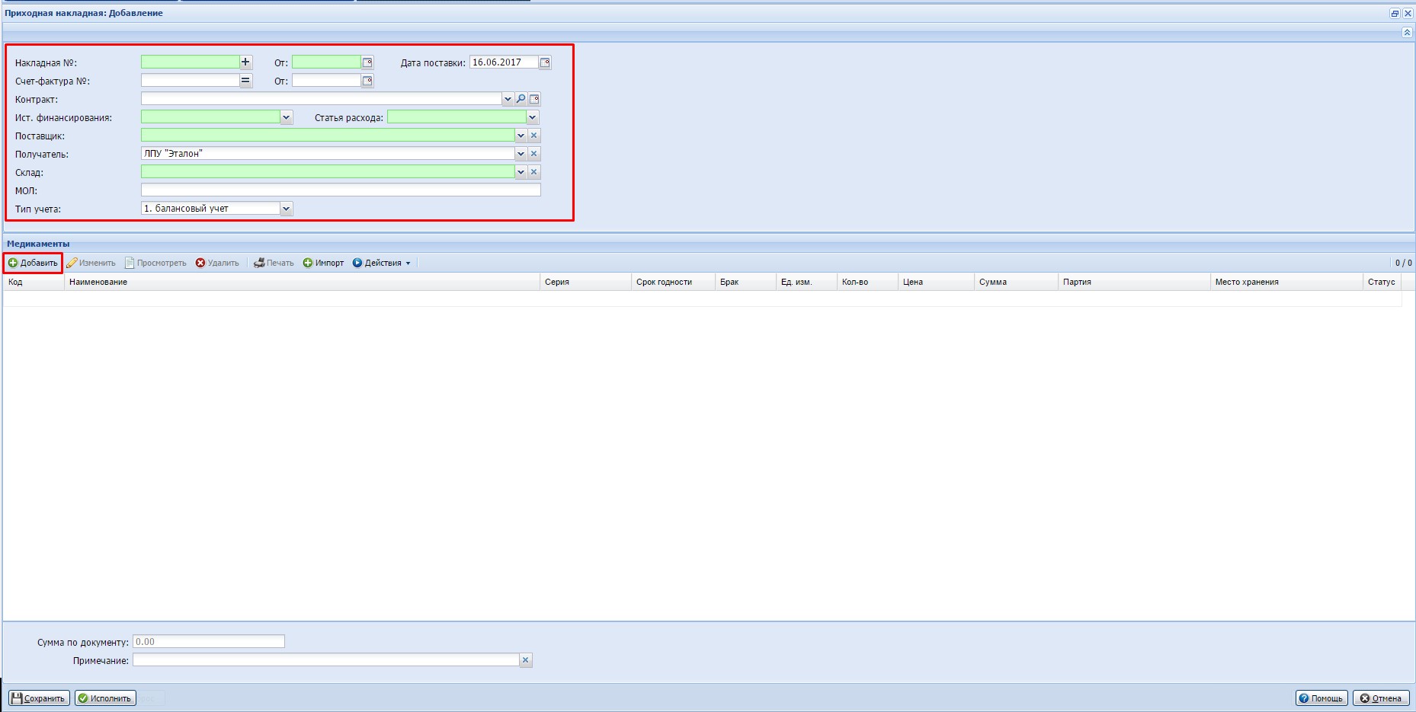The height and width of the screenshot is (712, 1416).
Task: Open calendar for Накладная От date
Action: pyautogui.click(x=367, y=62)
